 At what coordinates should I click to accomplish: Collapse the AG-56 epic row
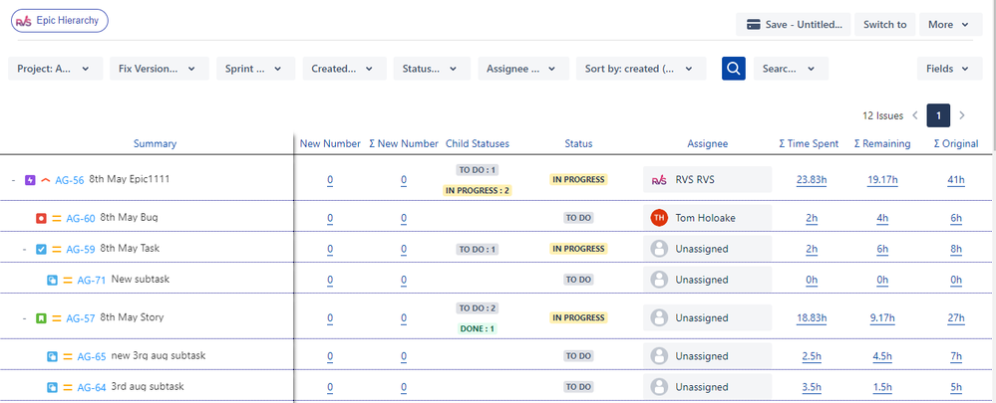(x=13, y=180)
